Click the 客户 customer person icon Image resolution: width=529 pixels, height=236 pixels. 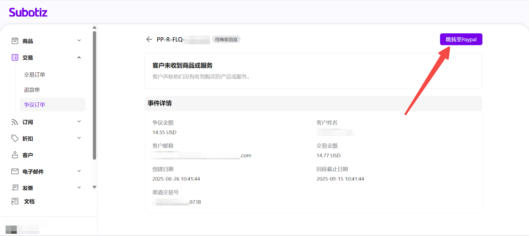(x=15, y=155)
